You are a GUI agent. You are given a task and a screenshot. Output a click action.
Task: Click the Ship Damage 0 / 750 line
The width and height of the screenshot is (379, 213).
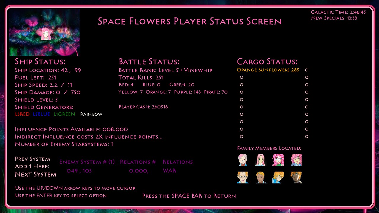(48, 92)
